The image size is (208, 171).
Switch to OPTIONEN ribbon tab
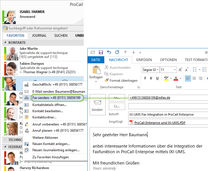click(x=168, y=60)
